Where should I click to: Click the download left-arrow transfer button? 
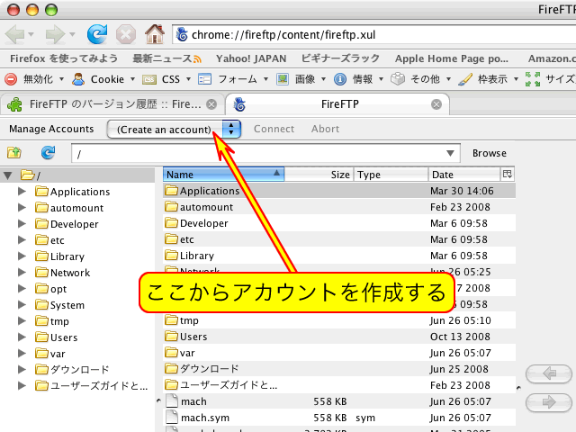coord(549,374)
